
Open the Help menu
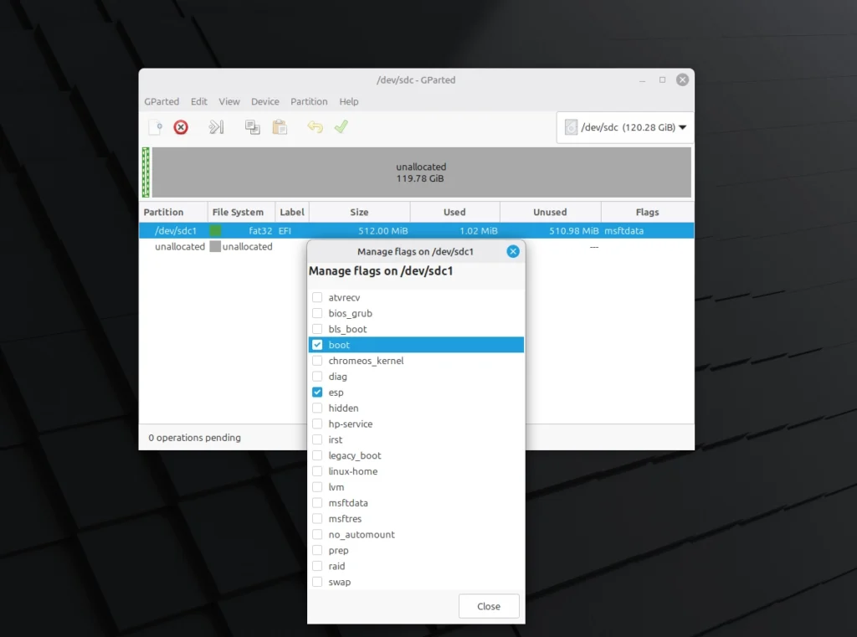(349, 101)
